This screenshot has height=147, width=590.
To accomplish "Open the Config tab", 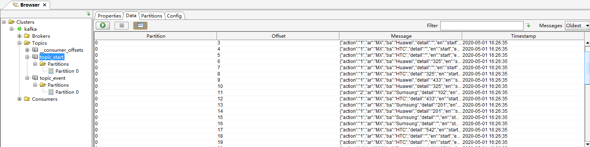I will click(x=174, y=16).
